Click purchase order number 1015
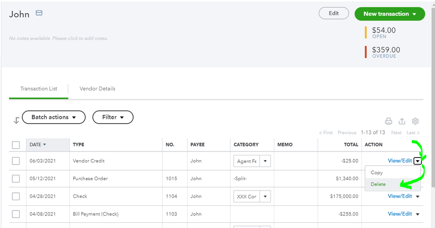The width and height of the screenshot is (435, 228). (x=171, y=179)
